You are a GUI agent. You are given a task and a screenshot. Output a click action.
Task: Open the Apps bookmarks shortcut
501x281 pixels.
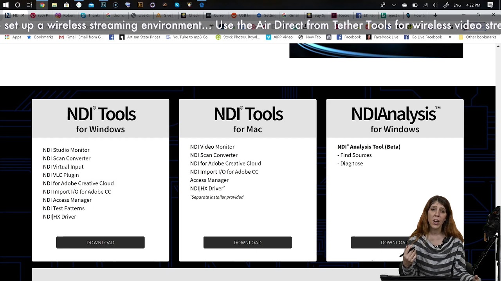(13, 37)
